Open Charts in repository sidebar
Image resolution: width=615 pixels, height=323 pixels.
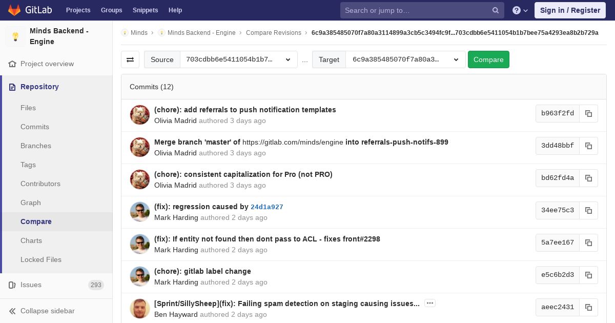click(x=31, y=240)
